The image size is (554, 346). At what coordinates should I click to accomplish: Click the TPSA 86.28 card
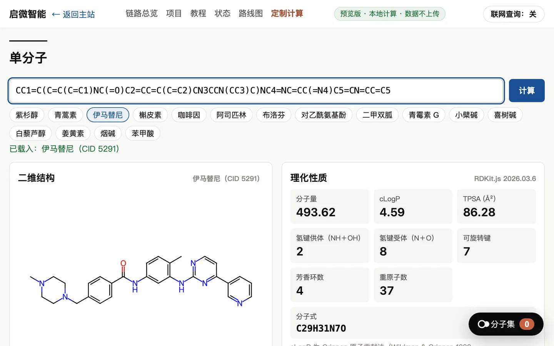click(x=497, y=206)
